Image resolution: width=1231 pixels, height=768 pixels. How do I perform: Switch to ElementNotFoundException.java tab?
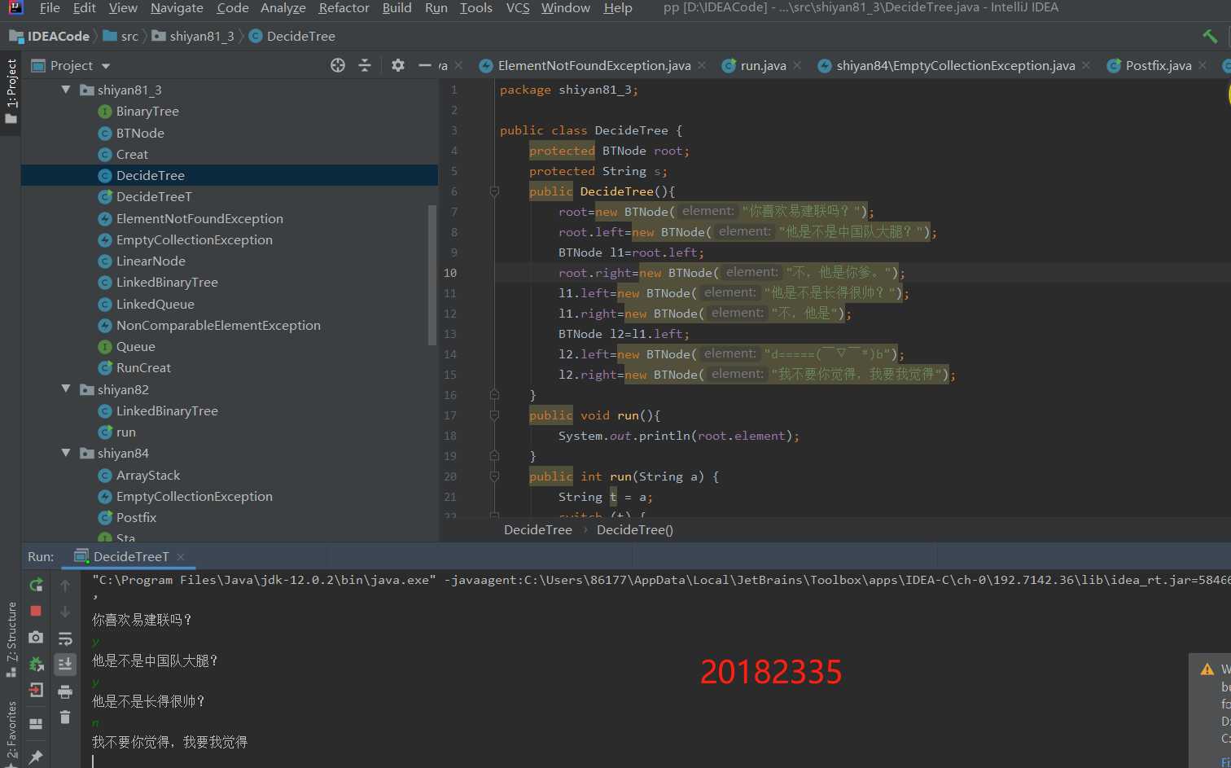pyautogui.click(x=594, y=66)
